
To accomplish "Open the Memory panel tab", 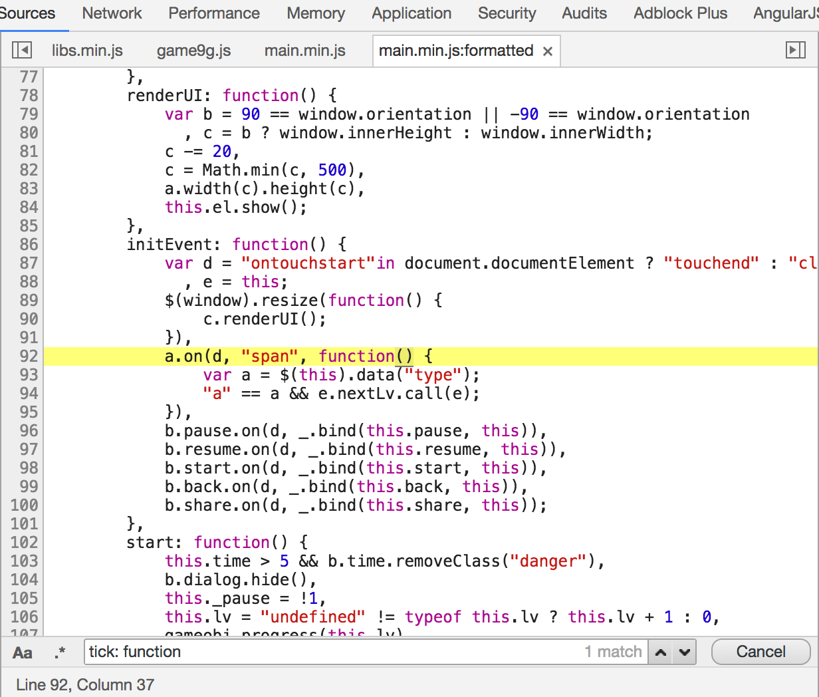I will (x=316, y=13).
